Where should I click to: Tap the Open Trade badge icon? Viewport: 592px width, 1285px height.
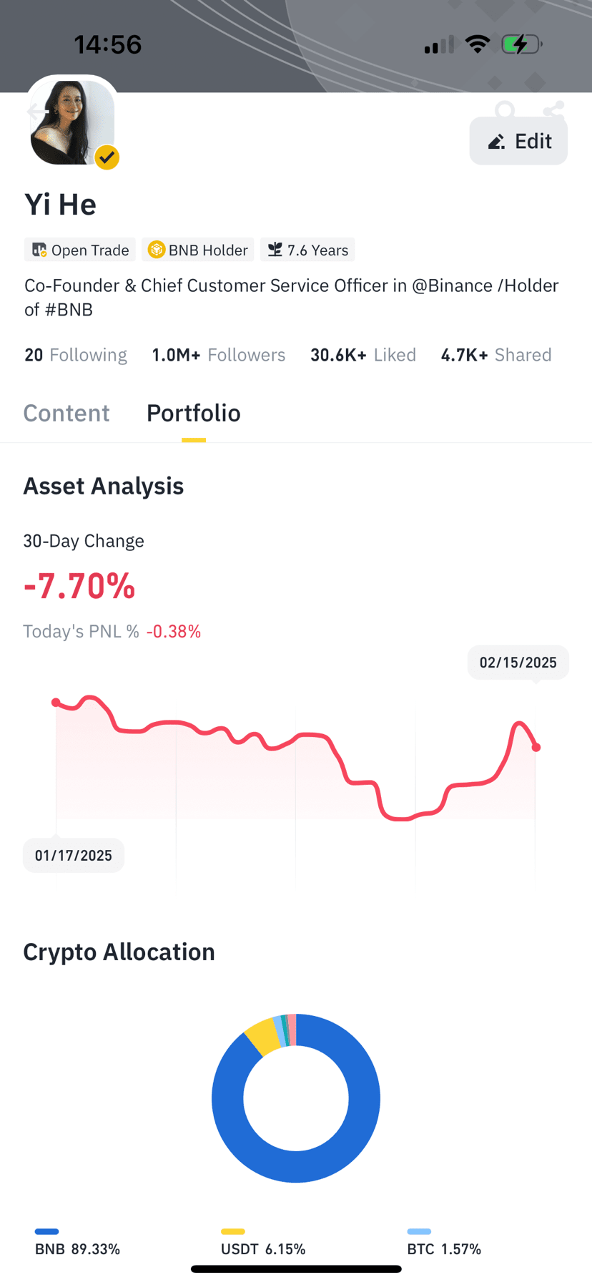39,250
